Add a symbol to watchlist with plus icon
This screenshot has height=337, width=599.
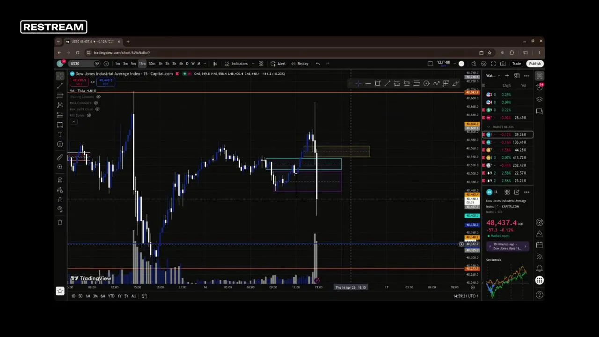pyautogui.click(x=507, y=76)
